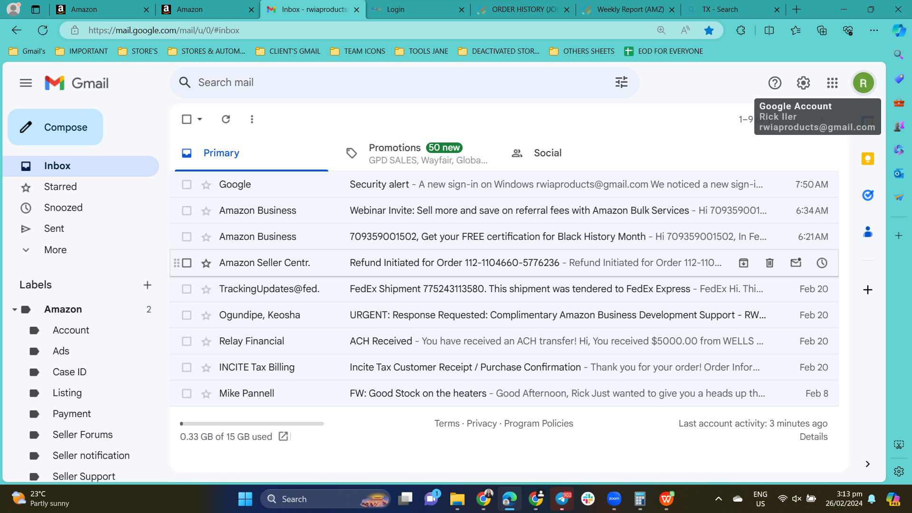Open the TOOLS JANE bookmarks folder
This screenshot has width=912, height=513.
click(421, 51)
